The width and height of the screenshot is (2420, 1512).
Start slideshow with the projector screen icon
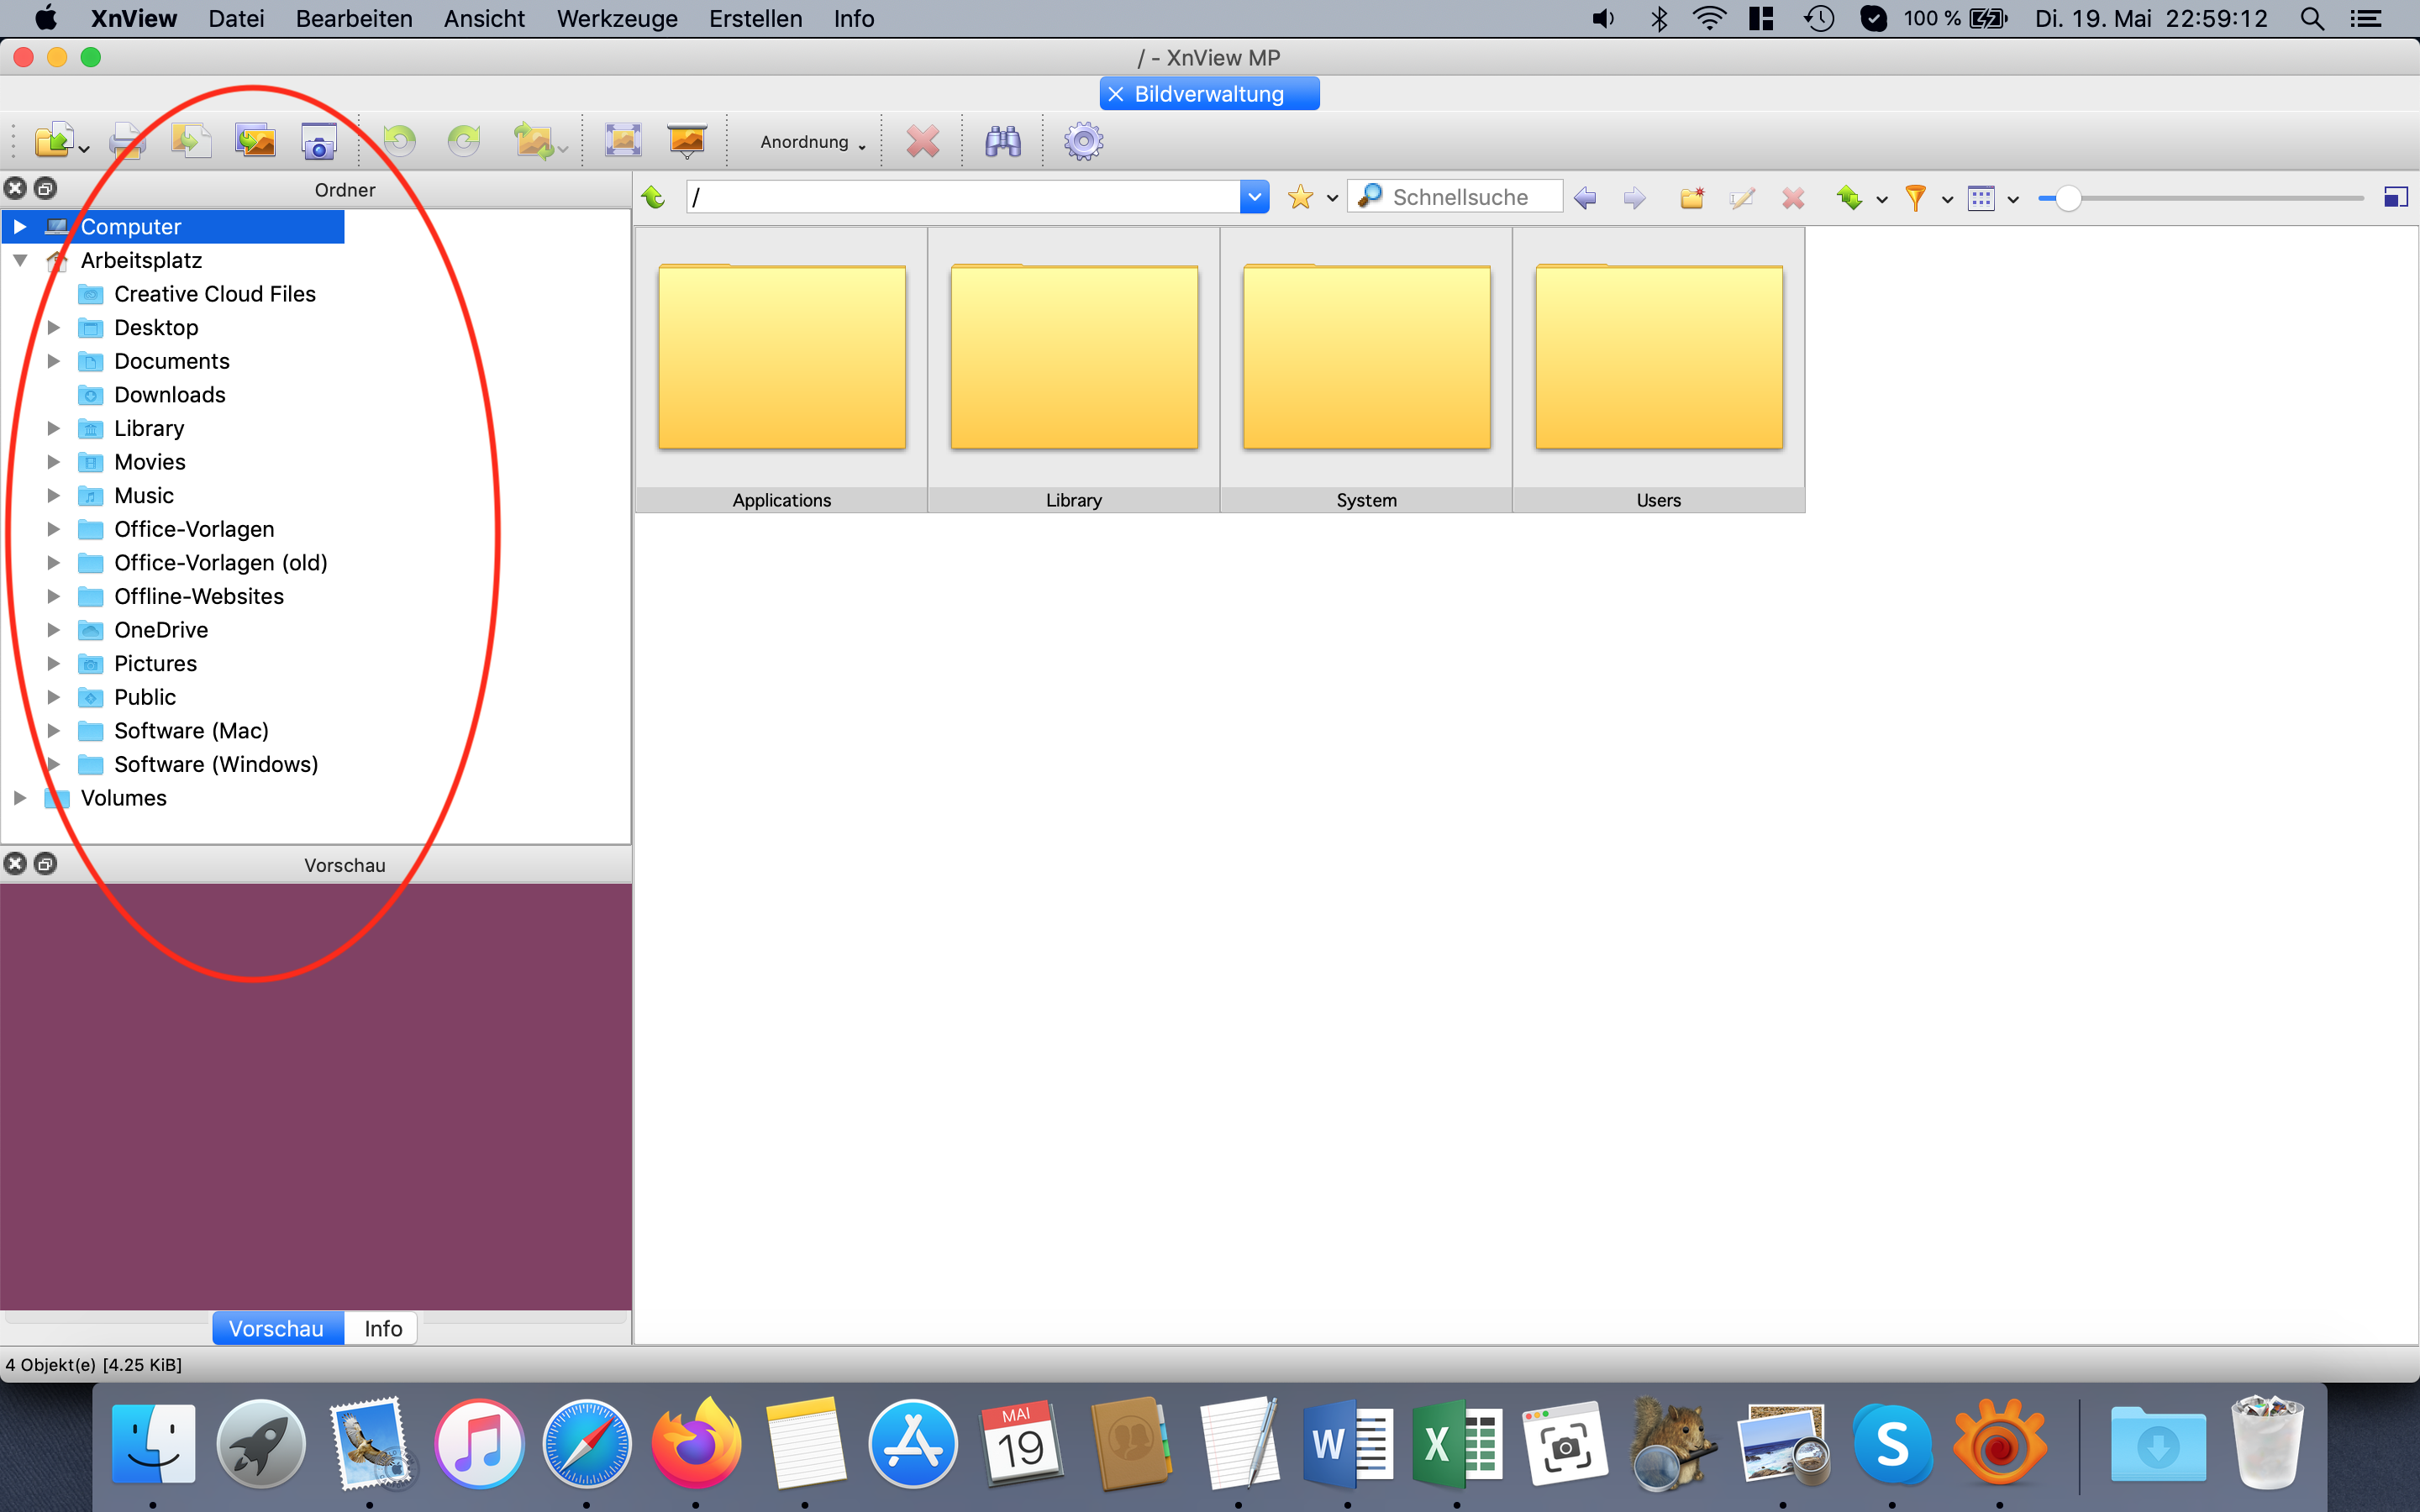coord(687,141)
